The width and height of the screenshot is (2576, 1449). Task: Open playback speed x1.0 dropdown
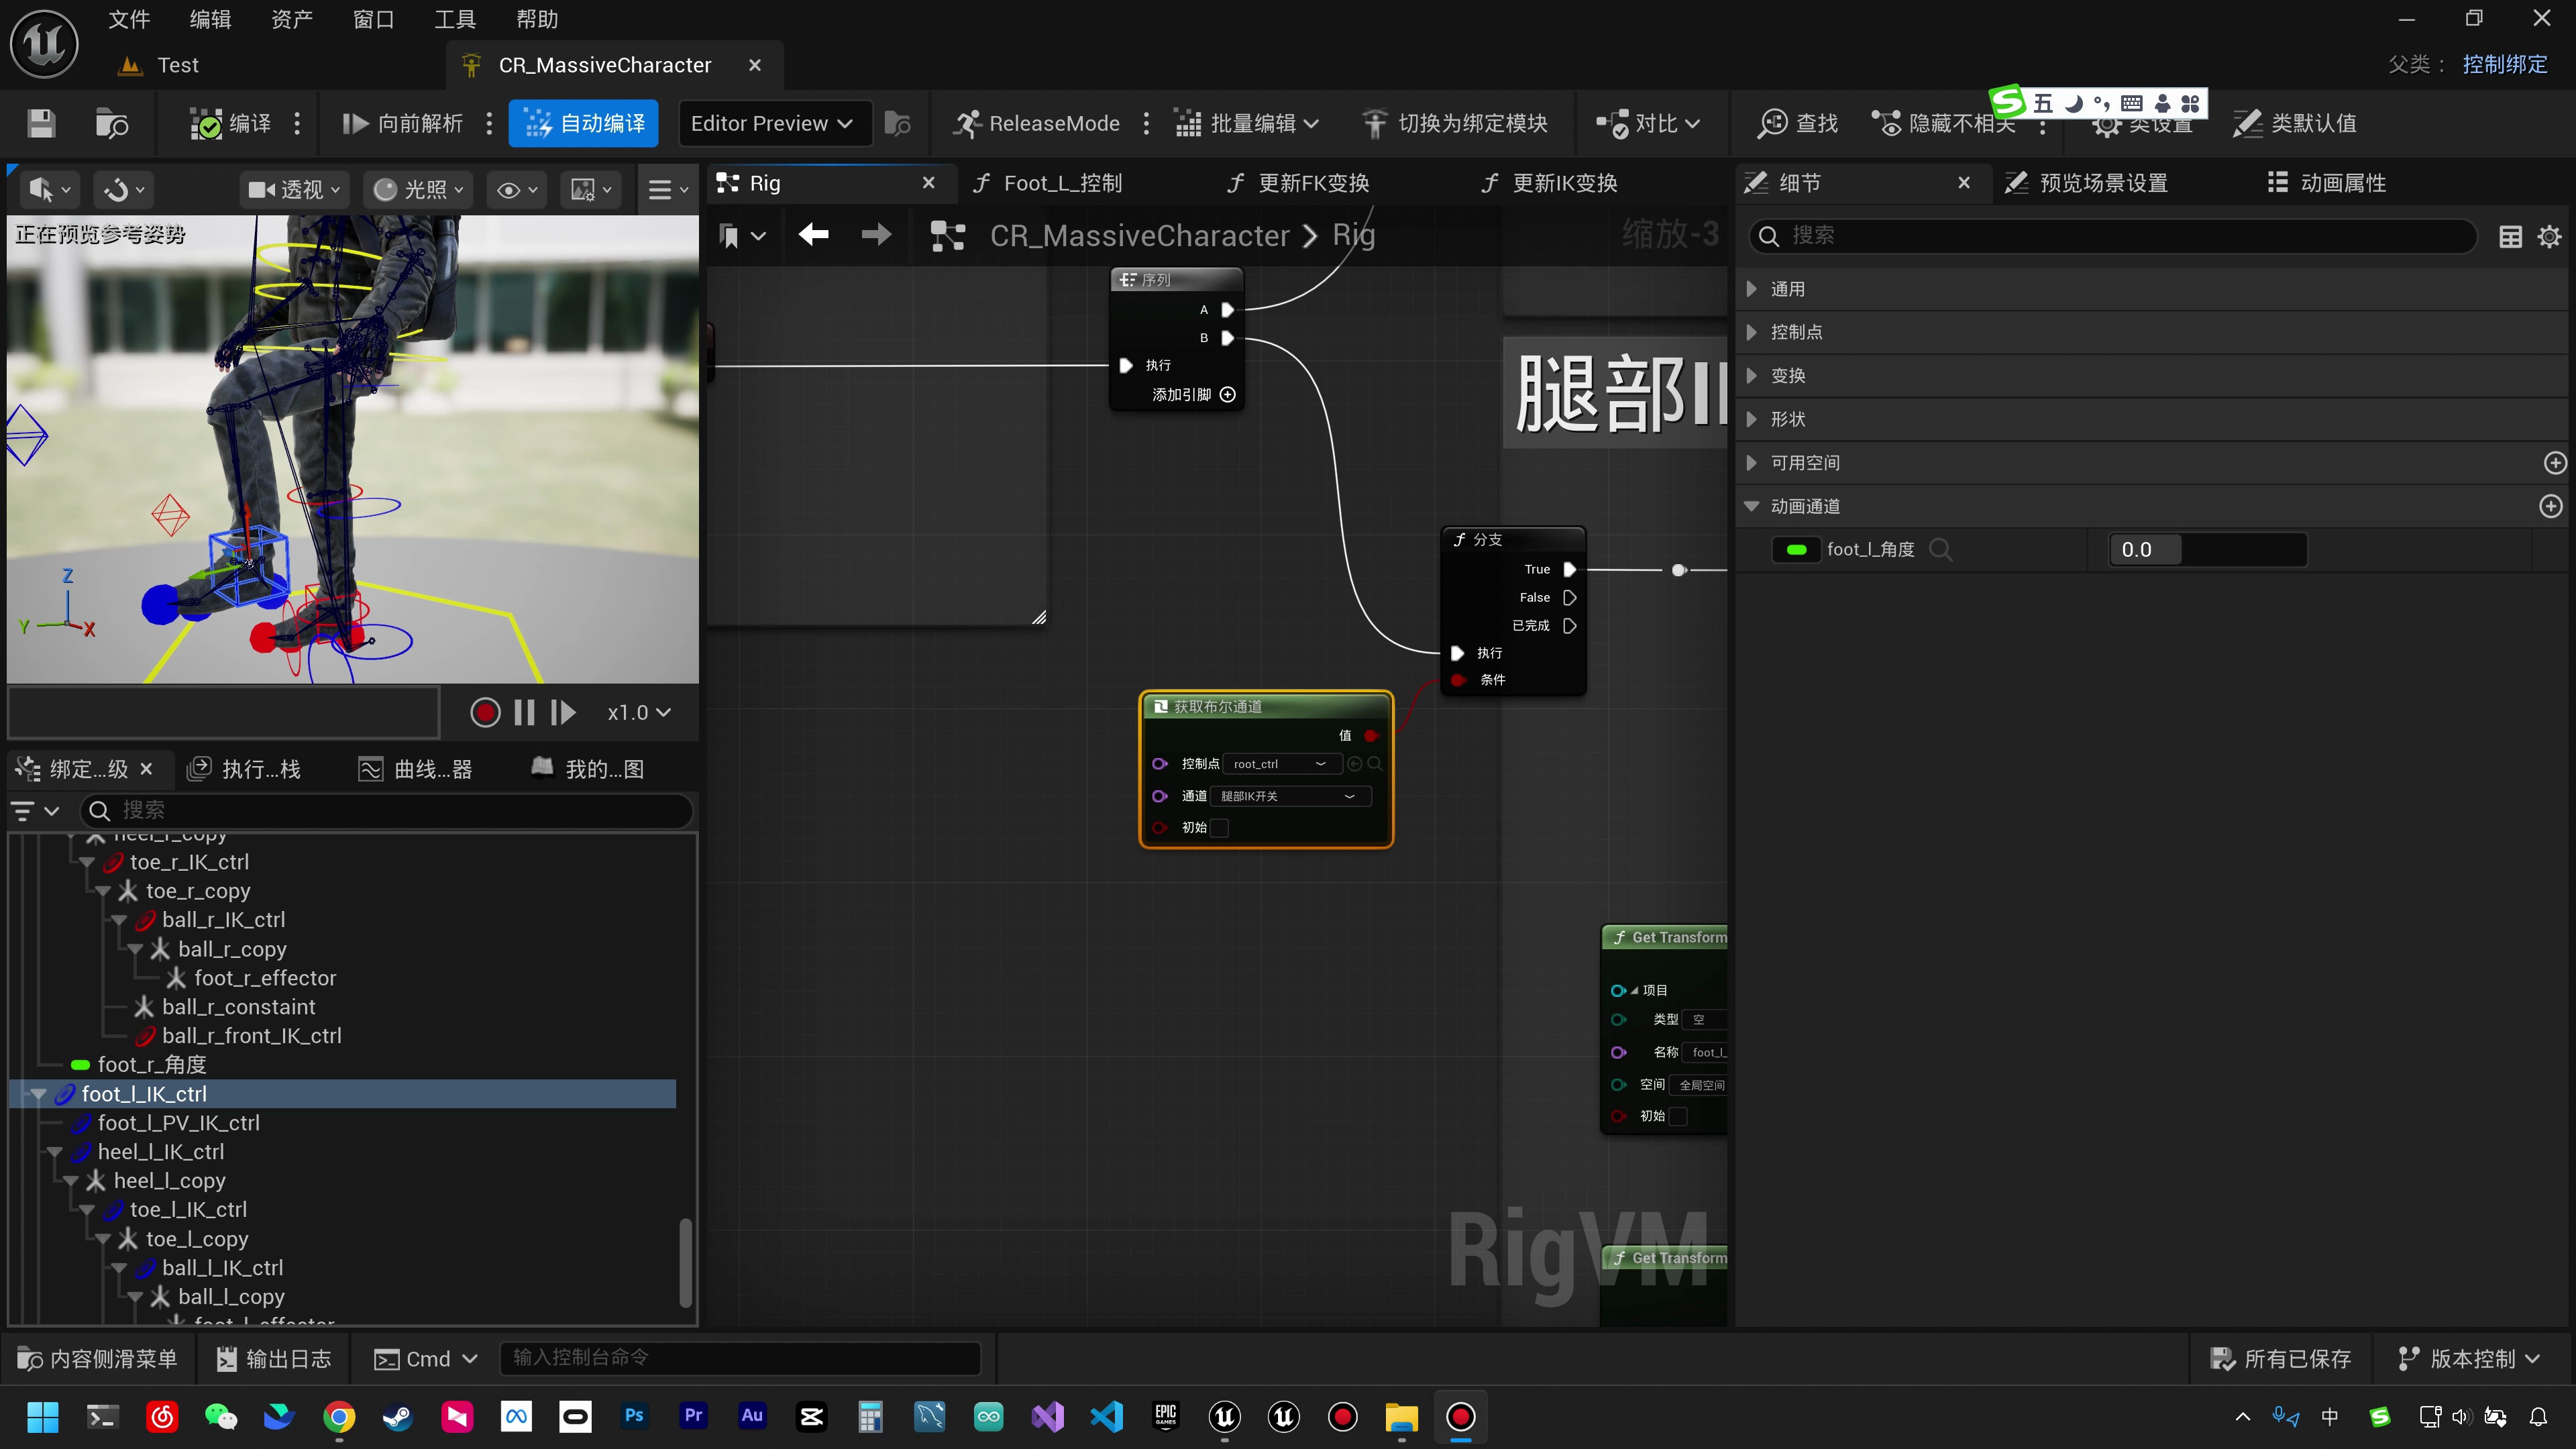(x=638, y=712)
